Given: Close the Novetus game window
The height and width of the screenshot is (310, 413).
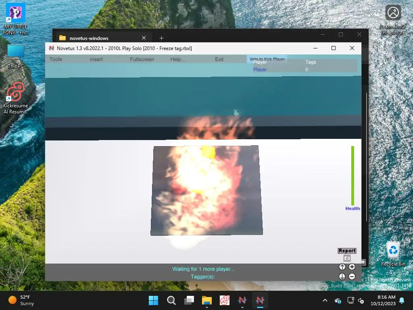Looking at the screenshot, I should pyautogui.click(x=352, y=48).
